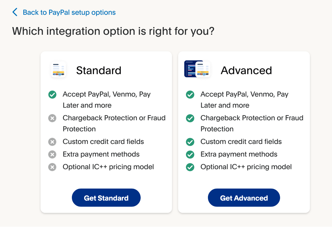This screenshot has width=332, height=227.
Task: Click Advanced card's Optional IC++ pricing model text
Action: tap(246, 167)
